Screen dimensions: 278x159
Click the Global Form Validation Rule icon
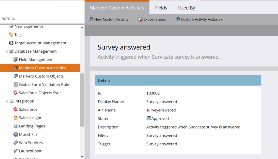pyautogui.click(x=16, y=84)
